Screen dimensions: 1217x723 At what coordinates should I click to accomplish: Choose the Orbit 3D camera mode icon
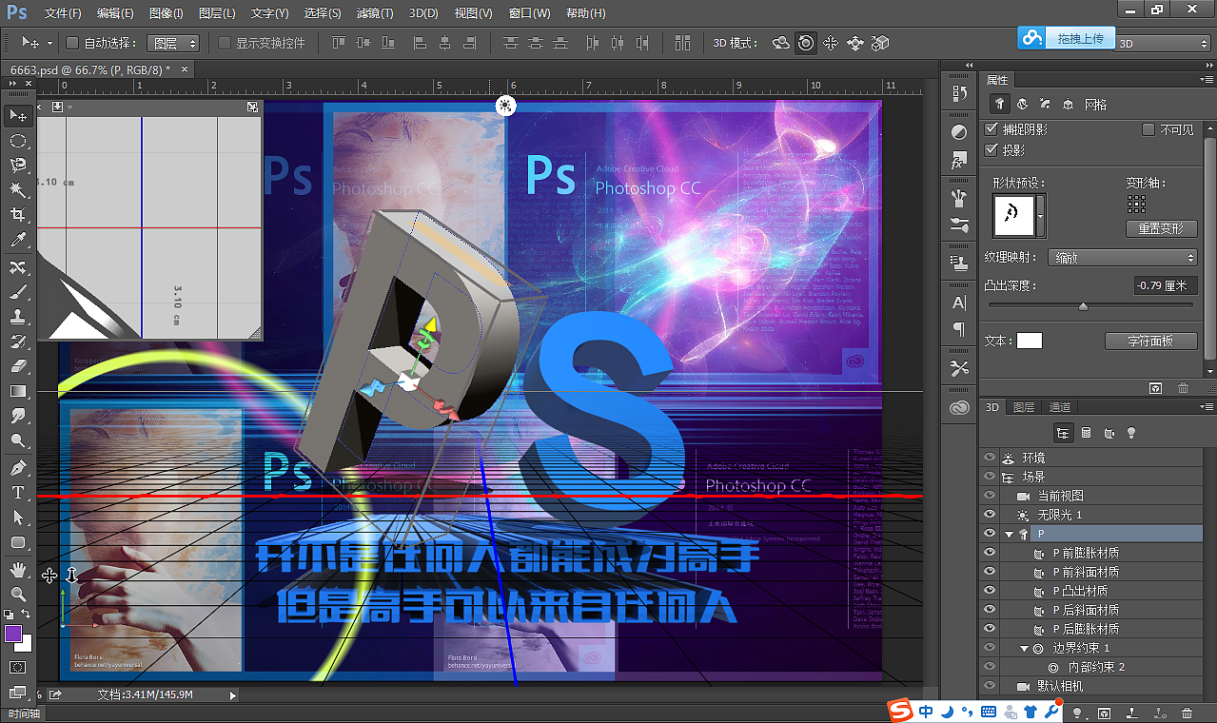(781, 43)
